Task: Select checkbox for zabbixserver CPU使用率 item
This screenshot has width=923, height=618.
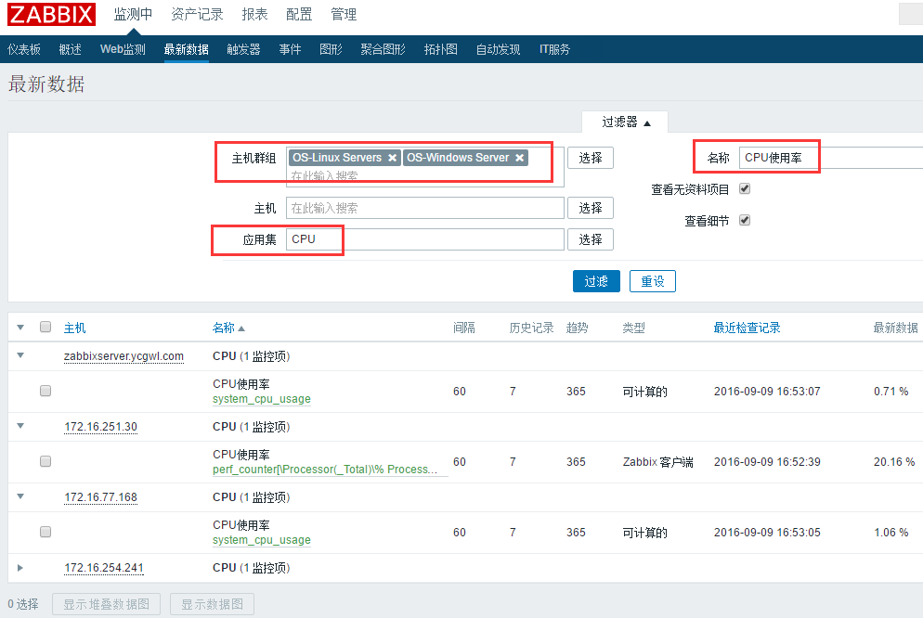Action: [45, 392]
